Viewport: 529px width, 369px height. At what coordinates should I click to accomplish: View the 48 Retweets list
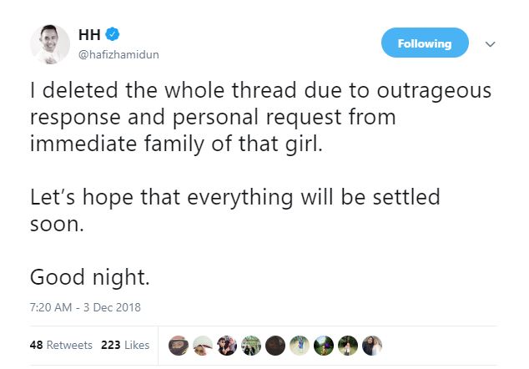pyautogui.click(x=61, y=345)
